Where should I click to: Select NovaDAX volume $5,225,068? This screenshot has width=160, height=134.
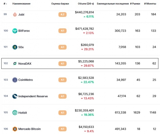click(86, 61)
